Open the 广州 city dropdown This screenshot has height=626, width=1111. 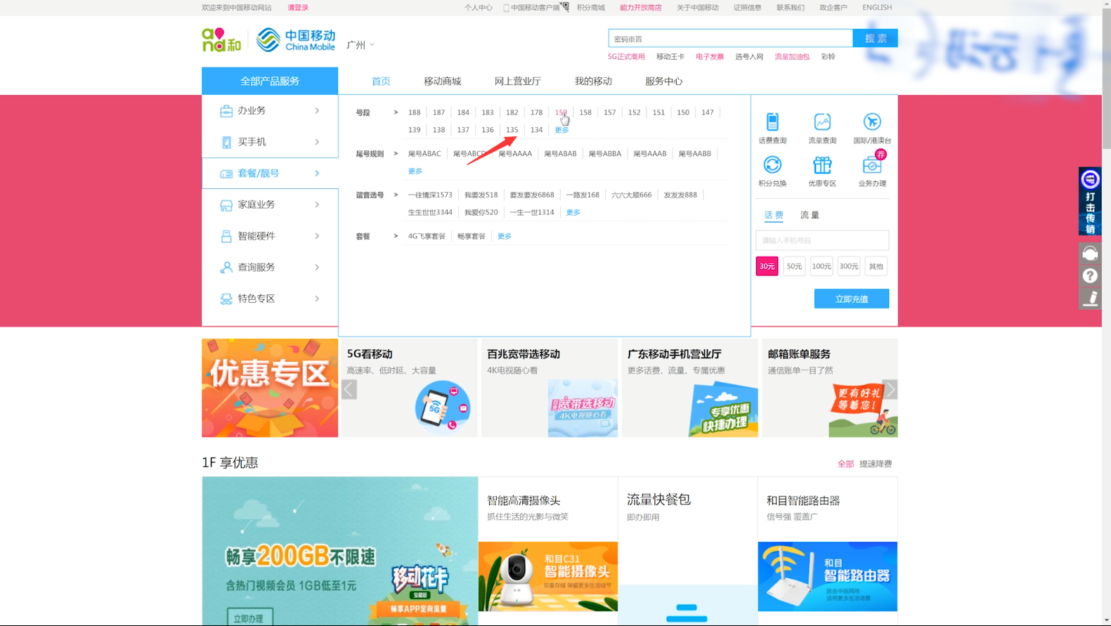pyautogui.click(x=360, y=44)
